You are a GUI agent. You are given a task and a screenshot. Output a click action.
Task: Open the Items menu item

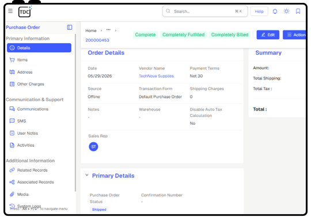click(39, 60)
